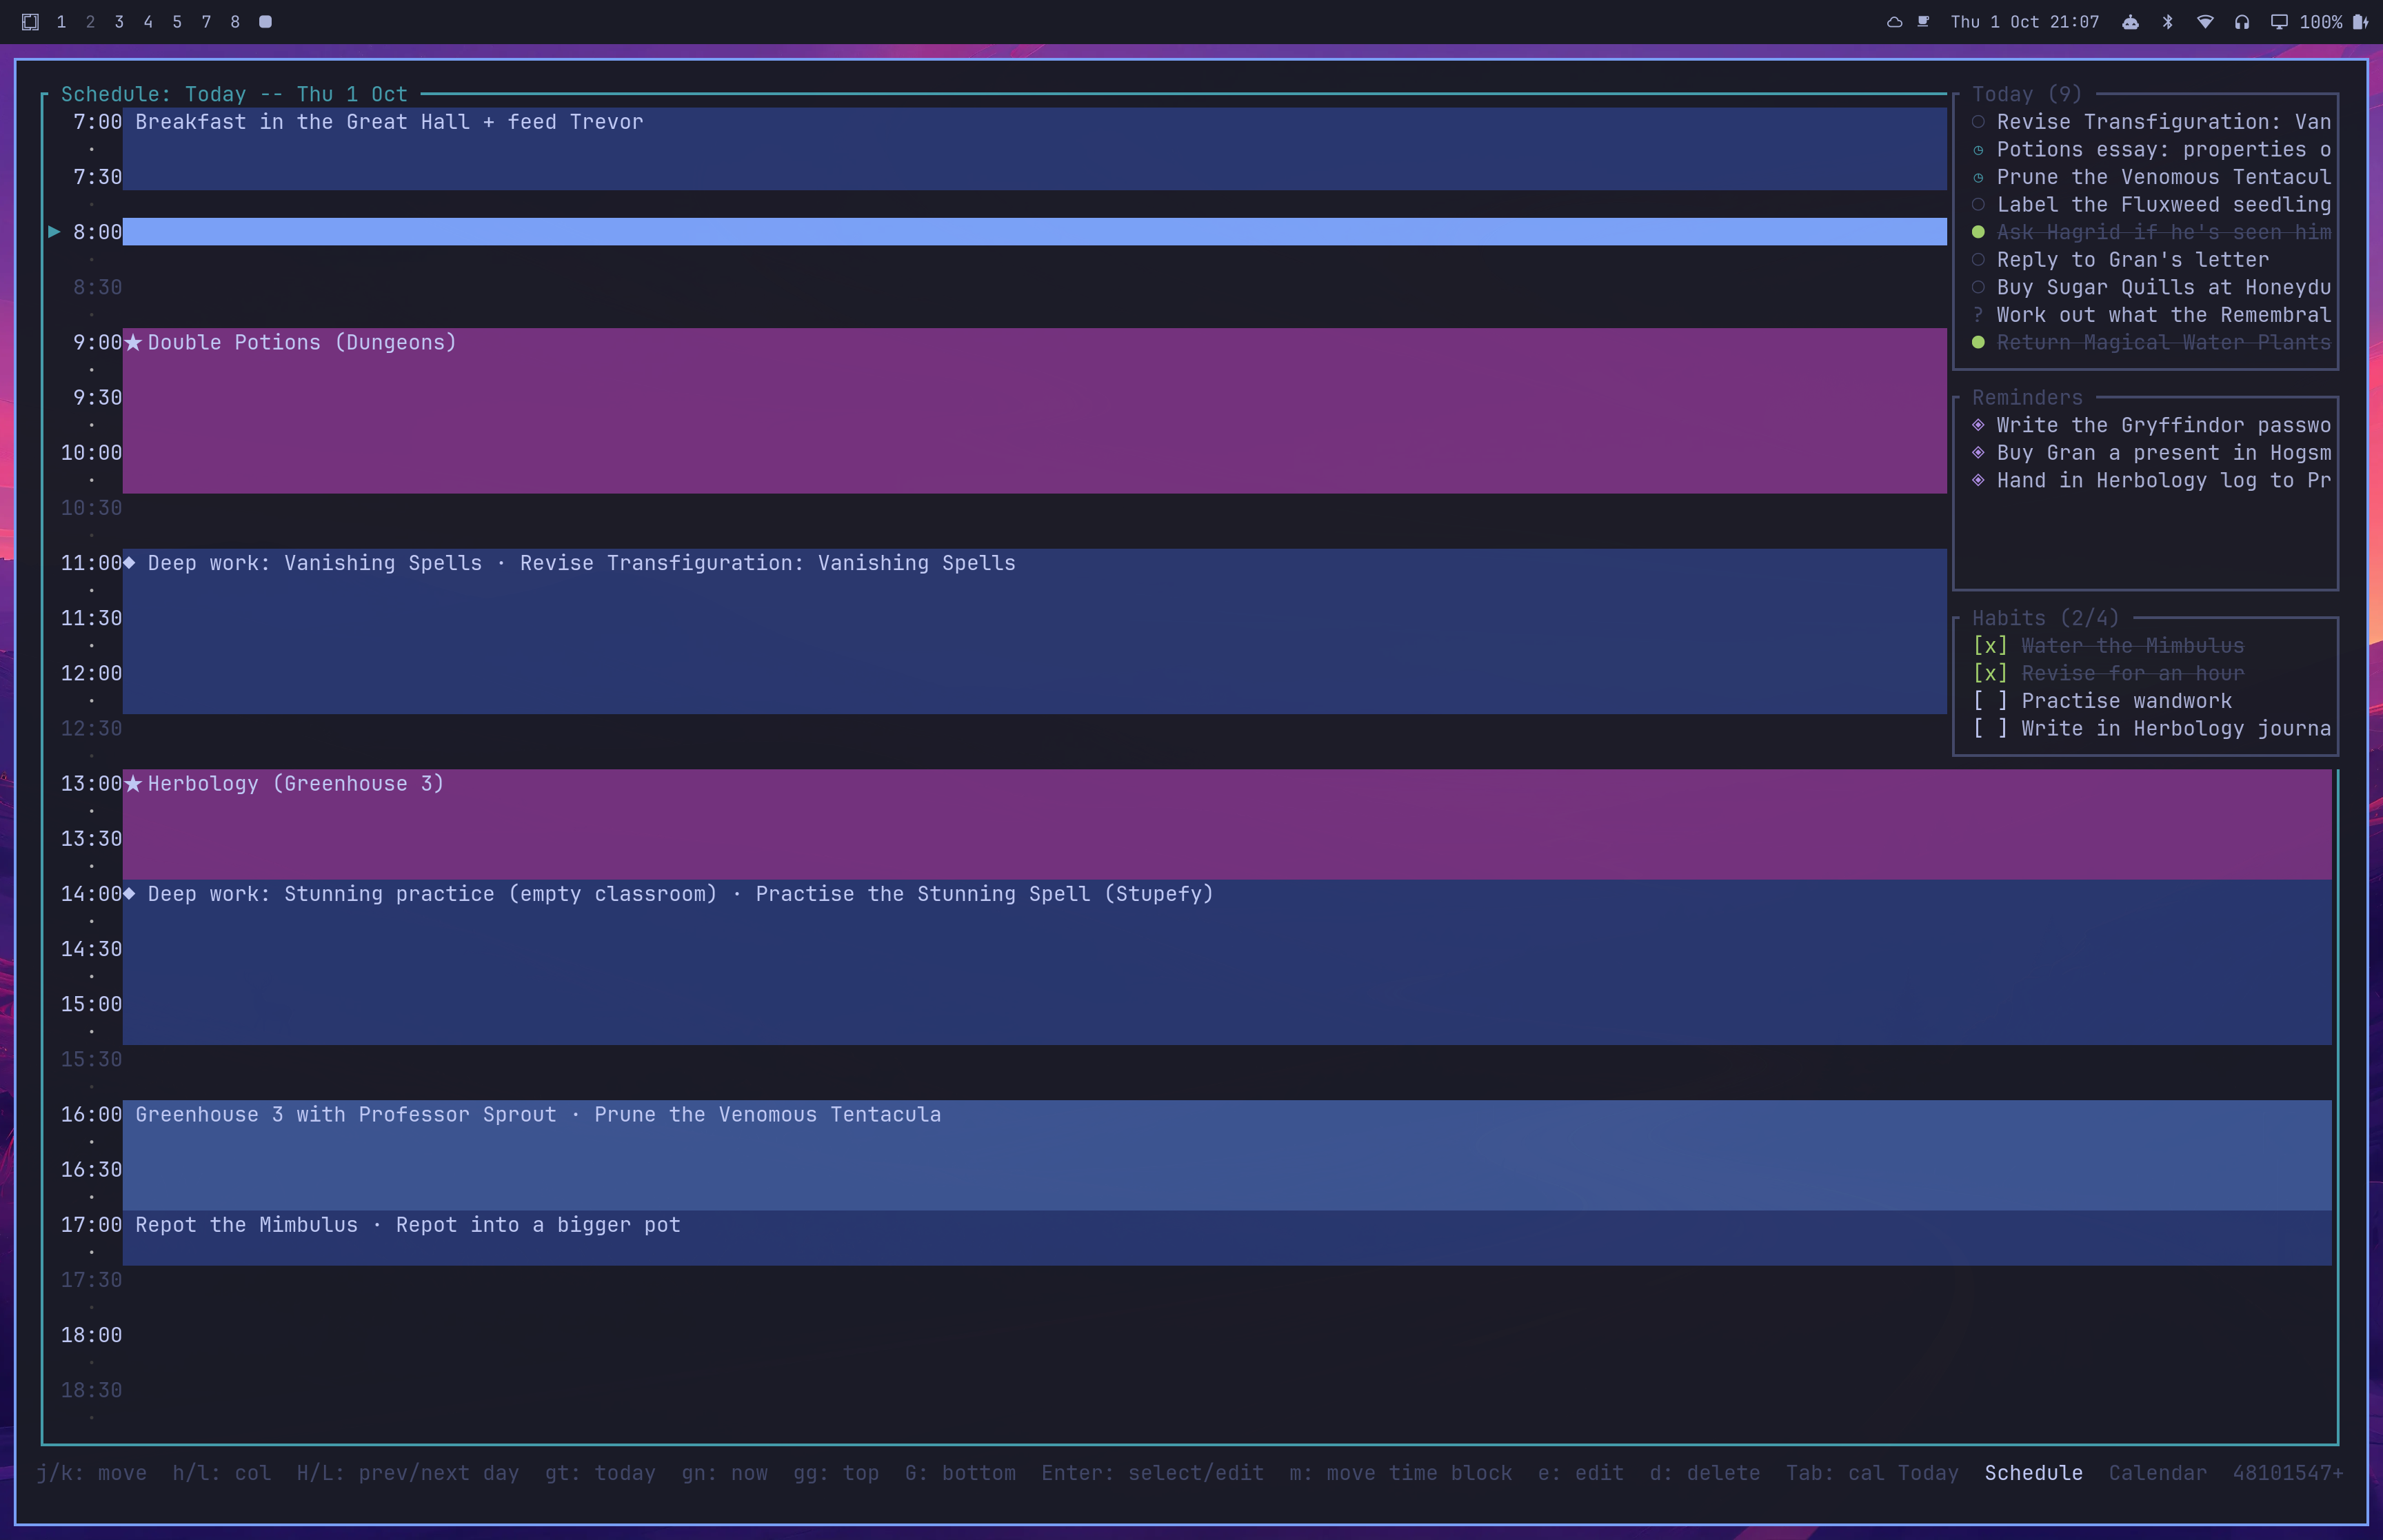Switch to workspace 2 in the top bar

[x=90, y=22]
